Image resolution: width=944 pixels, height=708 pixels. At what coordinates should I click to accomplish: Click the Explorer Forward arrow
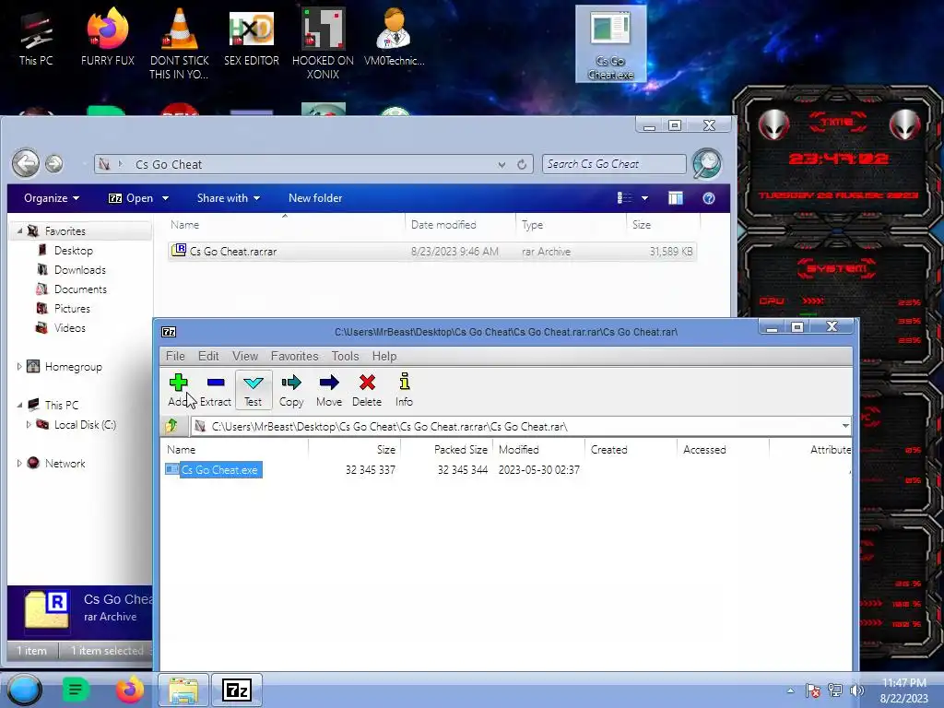54,163
